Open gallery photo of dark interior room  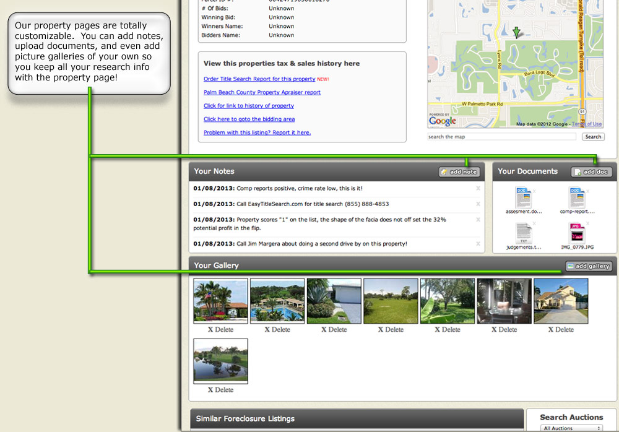[504, 301]
